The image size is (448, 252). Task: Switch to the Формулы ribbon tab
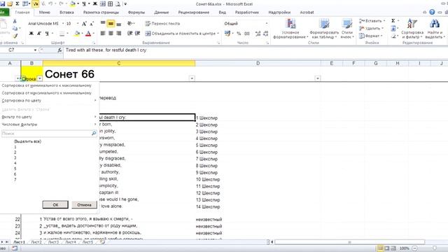click(136, 13)
